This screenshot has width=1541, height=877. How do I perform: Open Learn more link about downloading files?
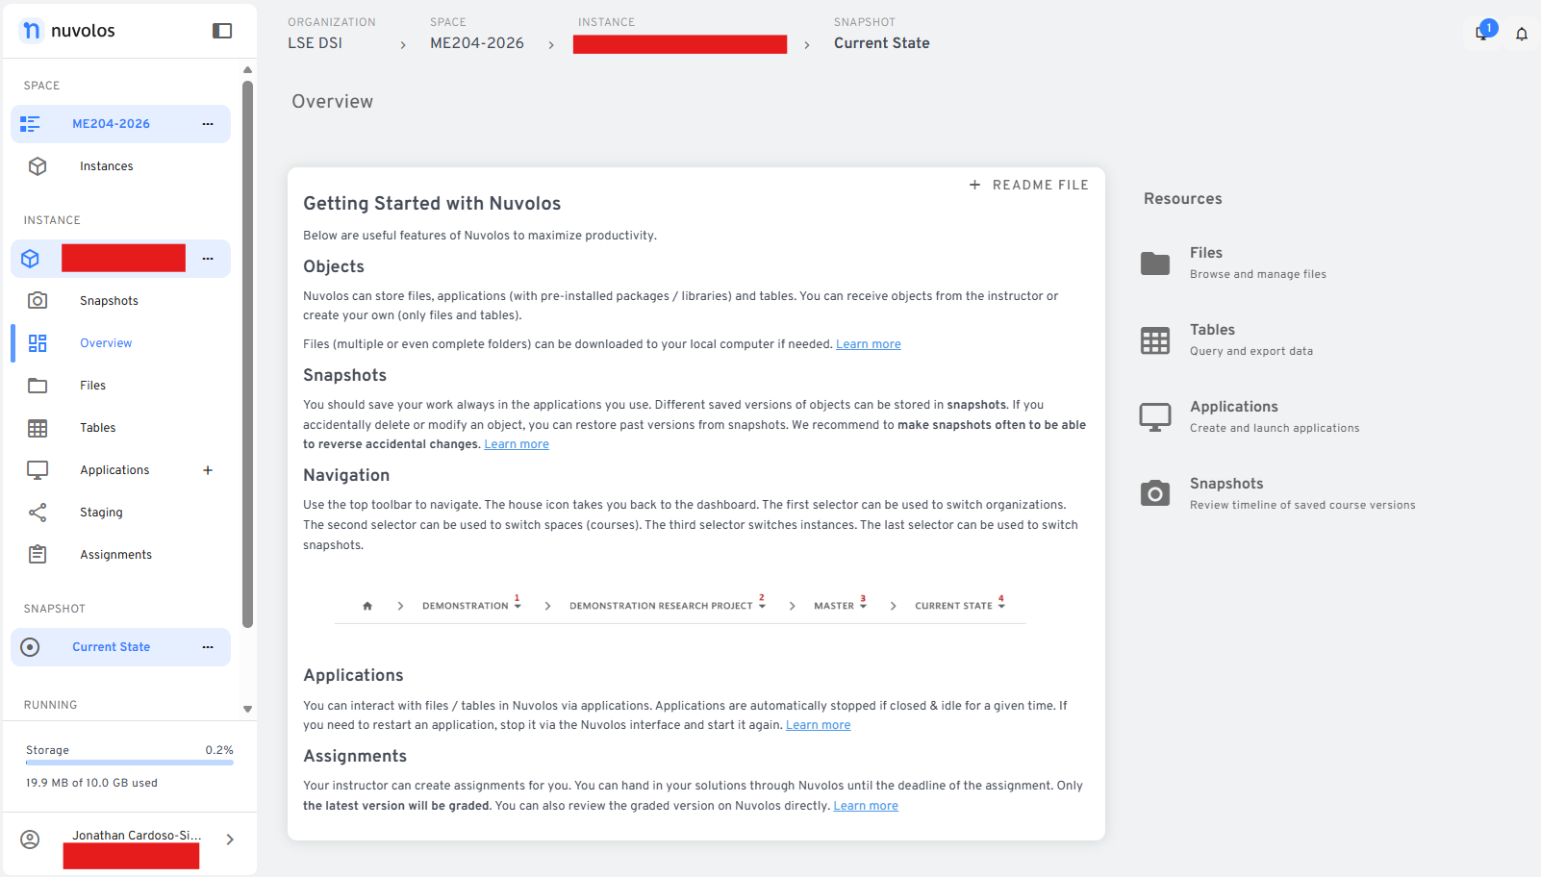click(x=869, y=344)
